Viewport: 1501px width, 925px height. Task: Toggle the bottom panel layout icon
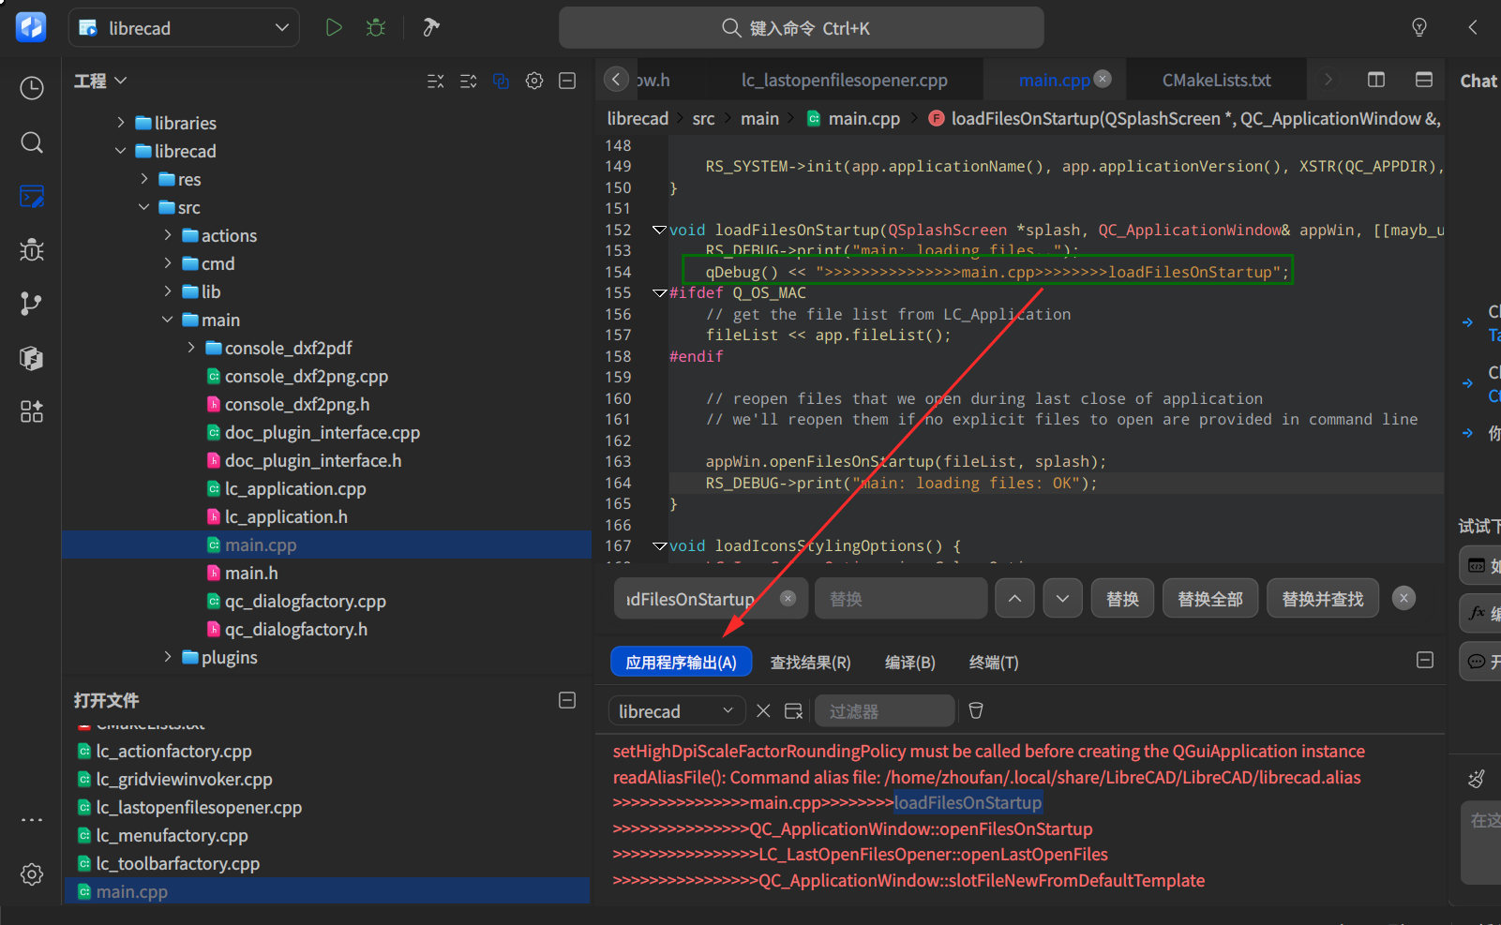click(x=1424, y=80)
